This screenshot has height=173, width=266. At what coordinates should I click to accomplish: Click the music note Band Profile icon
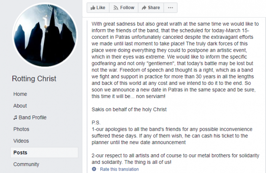tap(15, 117)
